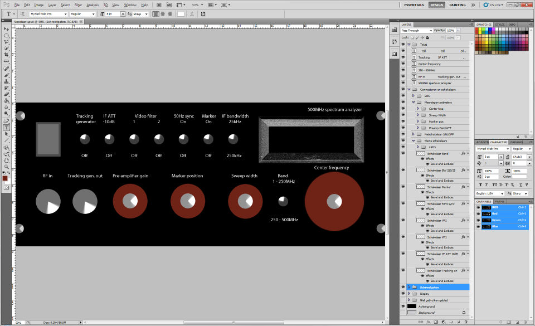Click the center text alignment icon
The image size is (535, 326).
pos(162,13)
